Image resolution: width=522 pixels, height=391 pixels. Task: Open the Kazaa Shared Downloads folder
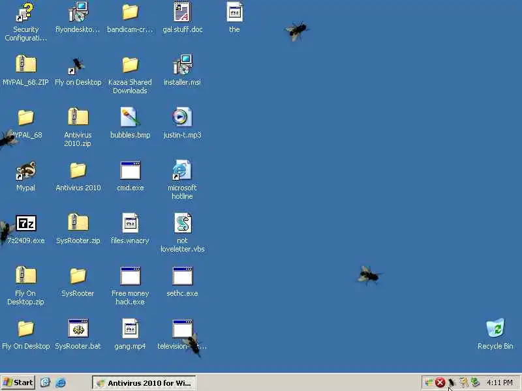(130, 65)
